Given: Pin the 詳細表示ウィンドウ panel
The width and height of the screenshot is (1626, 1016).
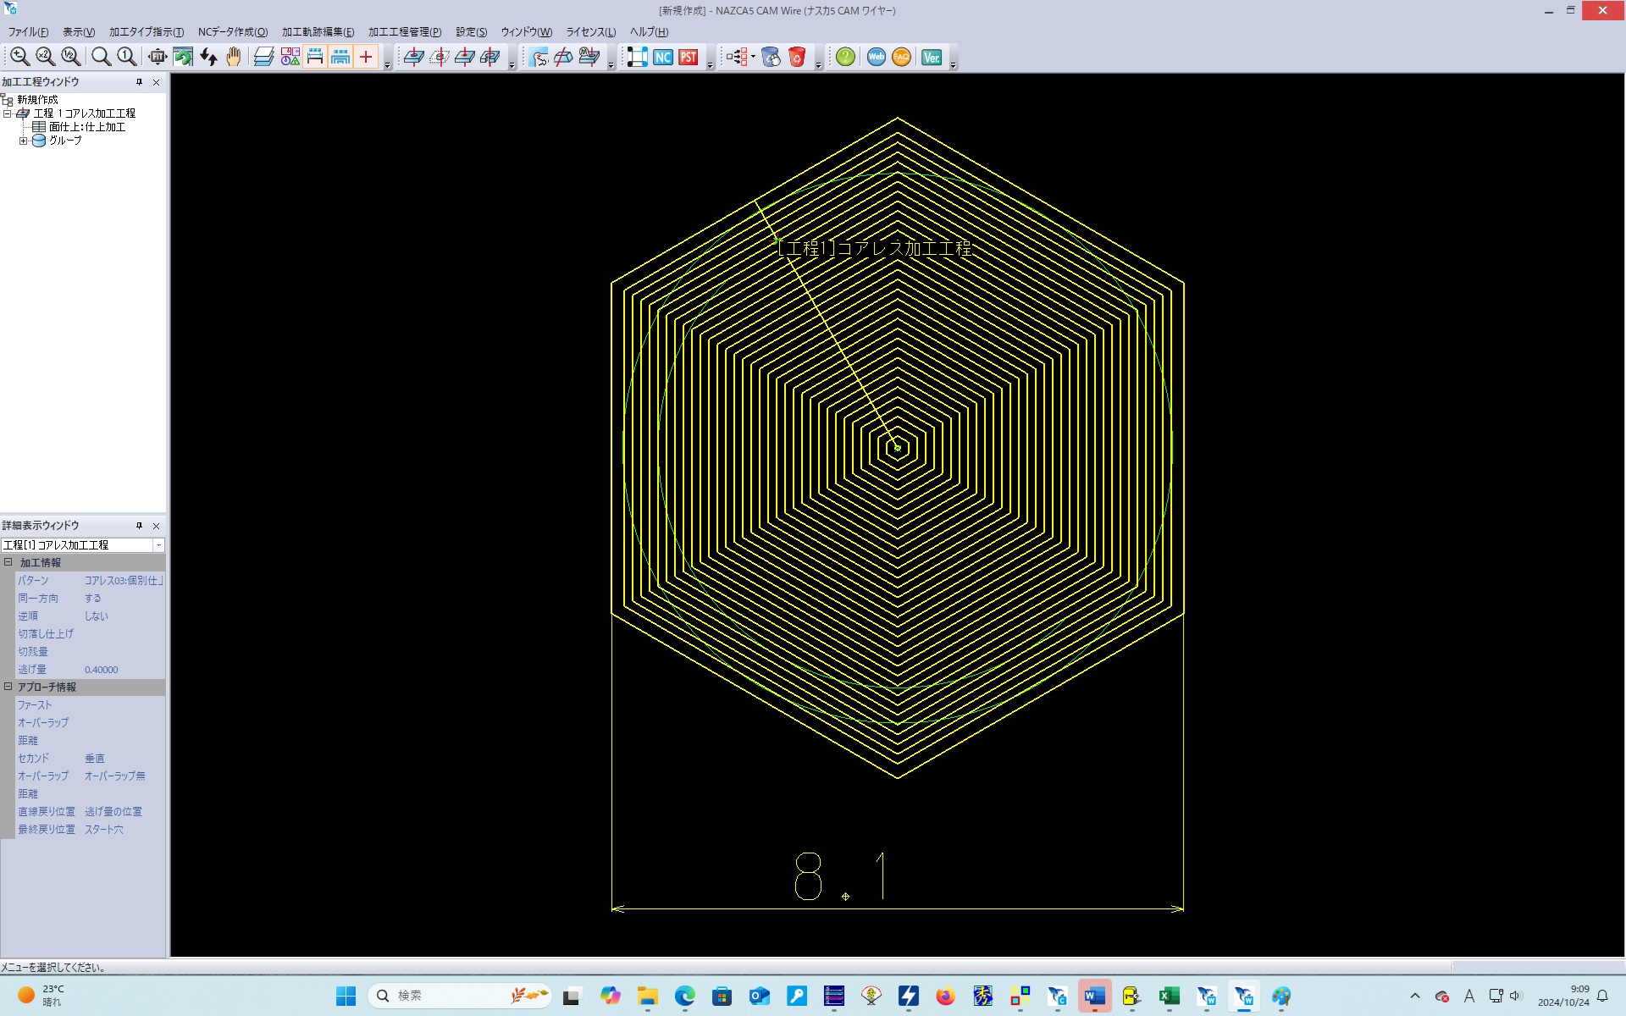Looking at the screenshot, I should (140, 526).
